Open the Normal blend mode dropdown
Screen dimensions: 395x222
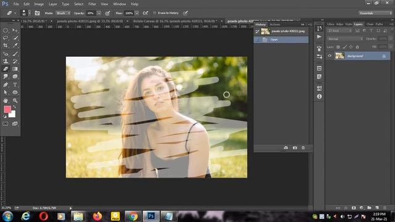click(x=345, y=39)
